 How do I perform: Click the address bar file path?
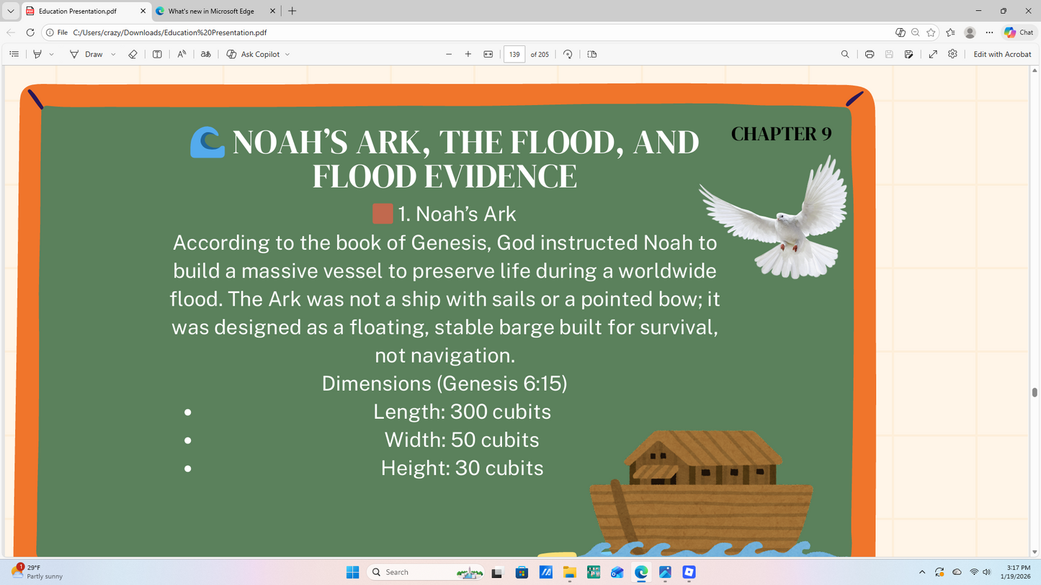[170, 32]
